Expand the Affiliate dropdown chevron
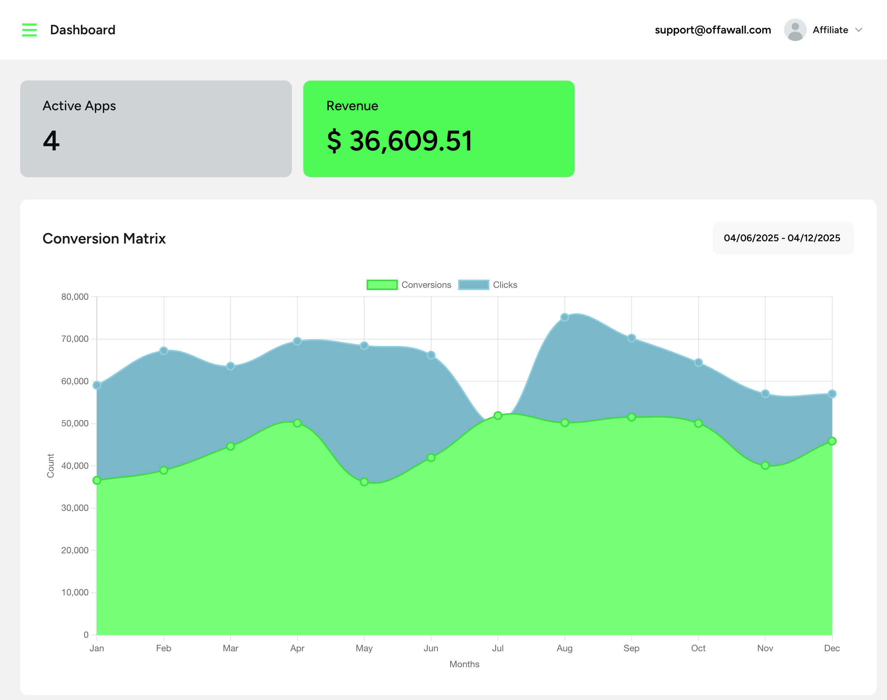Screen dimensions: 887x700 click(x=859, y=30)
